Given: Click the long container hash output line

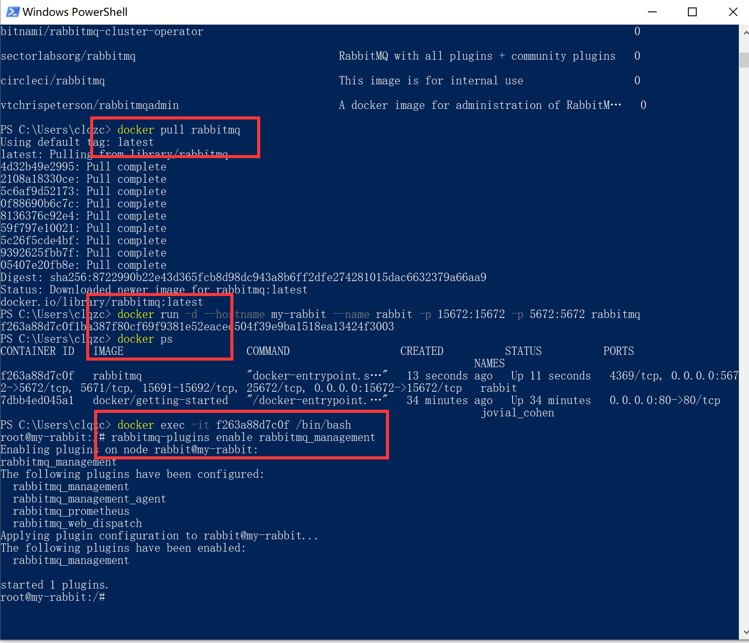Looking at the screenshot, I should pos(197,327).
